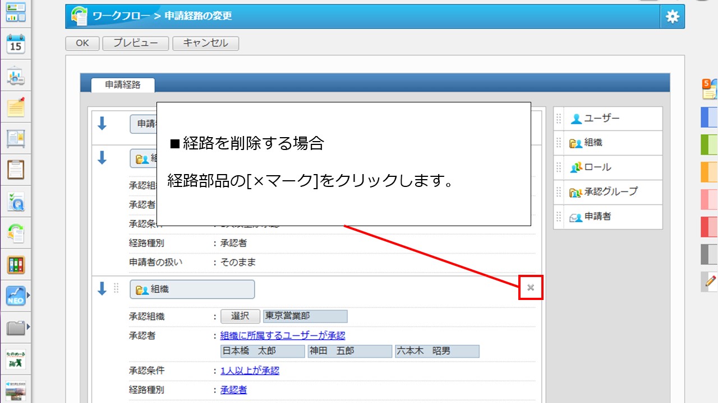The width and height of the screenshot is (718, 403).
Task: Expand the arrow next to folder icon
Action: tap(28, 327)
